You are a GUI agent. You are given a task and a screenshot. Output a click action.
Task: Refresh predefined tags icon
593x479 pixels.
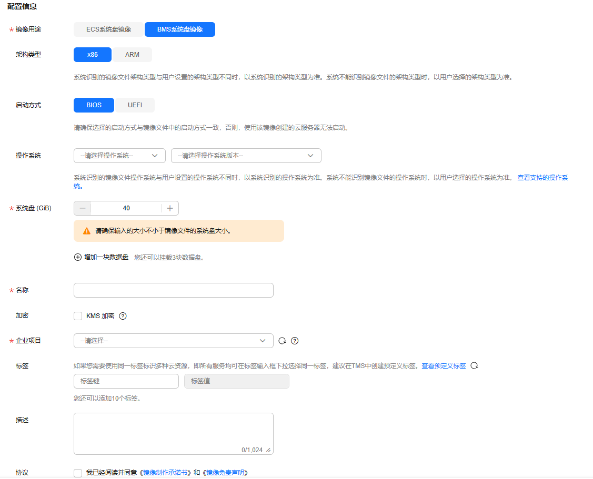(474, 365)
